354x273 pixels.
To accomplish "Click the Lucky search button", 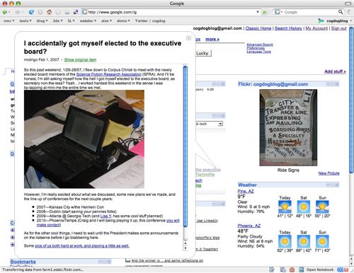I will [203, 53].
